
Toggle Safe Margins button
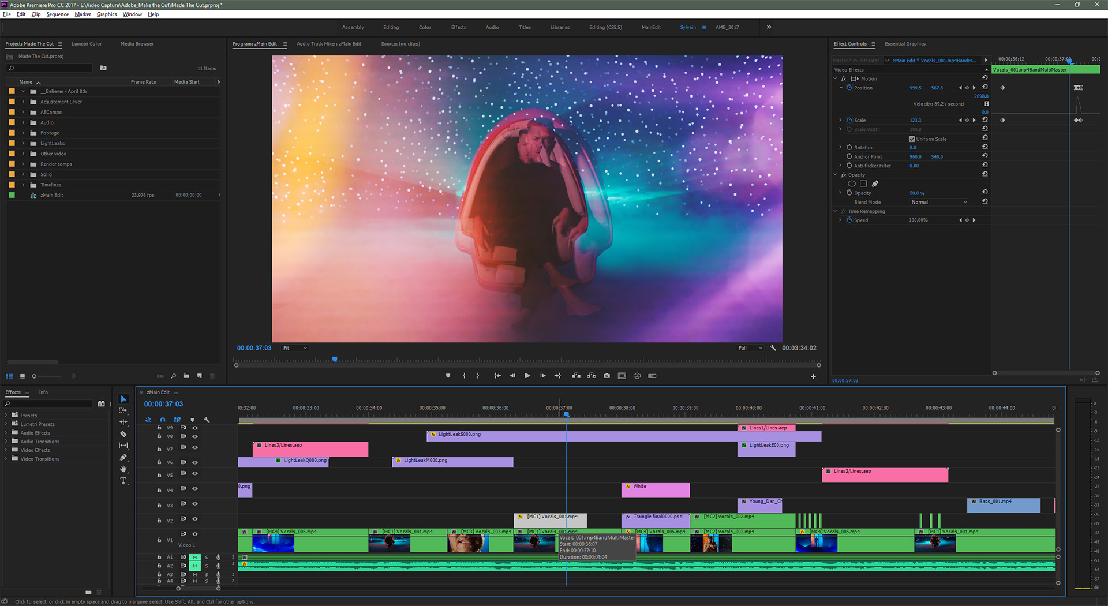[x=622, y=376]
